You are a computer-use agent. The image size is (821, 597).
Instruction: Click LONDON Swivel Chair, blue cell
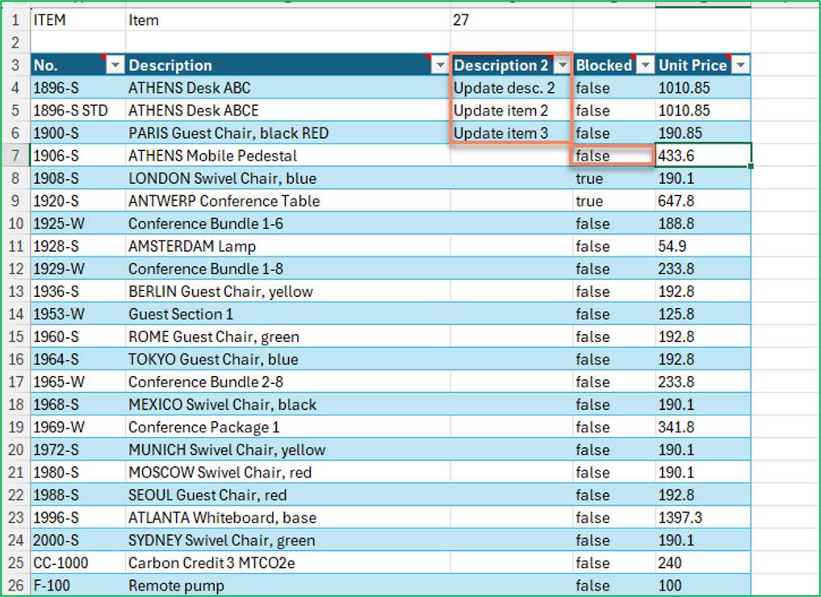tap(288, 178)
